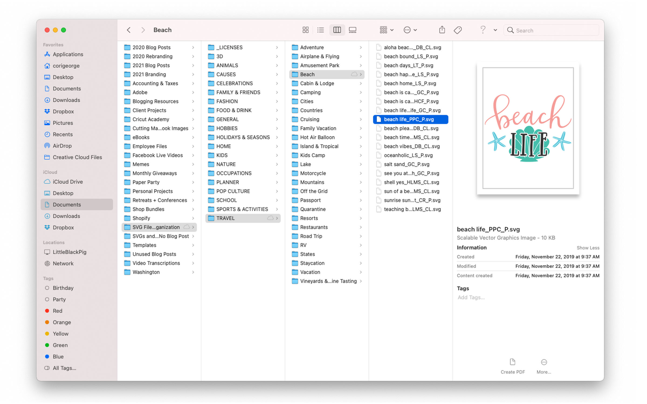Screen dimensions: 647x404
Task: Open Recents in the sidebar
Action: (63, 134)
